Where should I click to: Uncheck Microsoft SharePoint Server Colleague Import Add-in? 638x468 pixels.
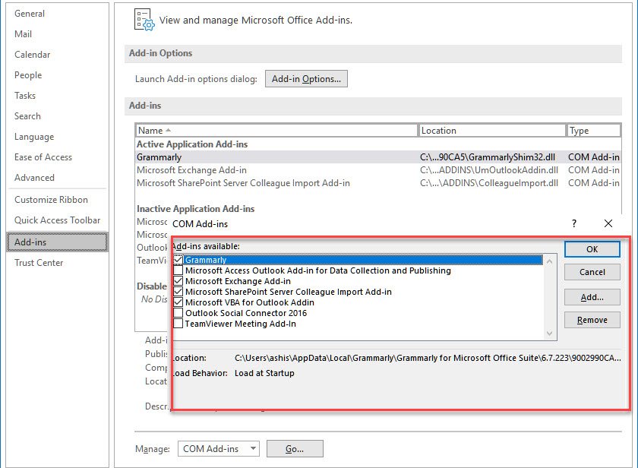tap(178, 292)
